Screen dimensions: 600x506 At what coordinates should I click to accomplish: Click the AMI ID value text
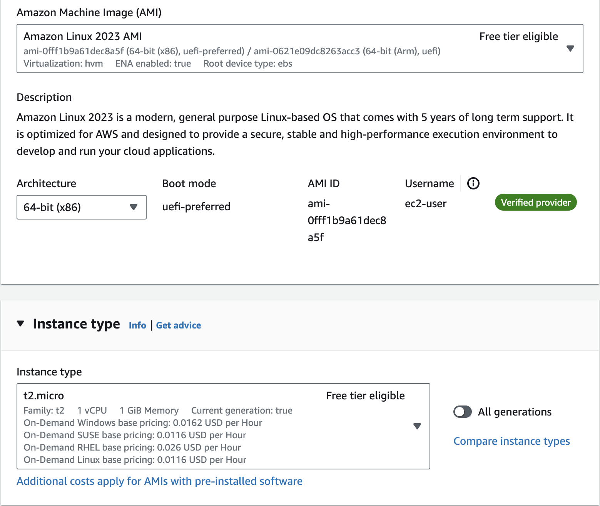(346, 220)
